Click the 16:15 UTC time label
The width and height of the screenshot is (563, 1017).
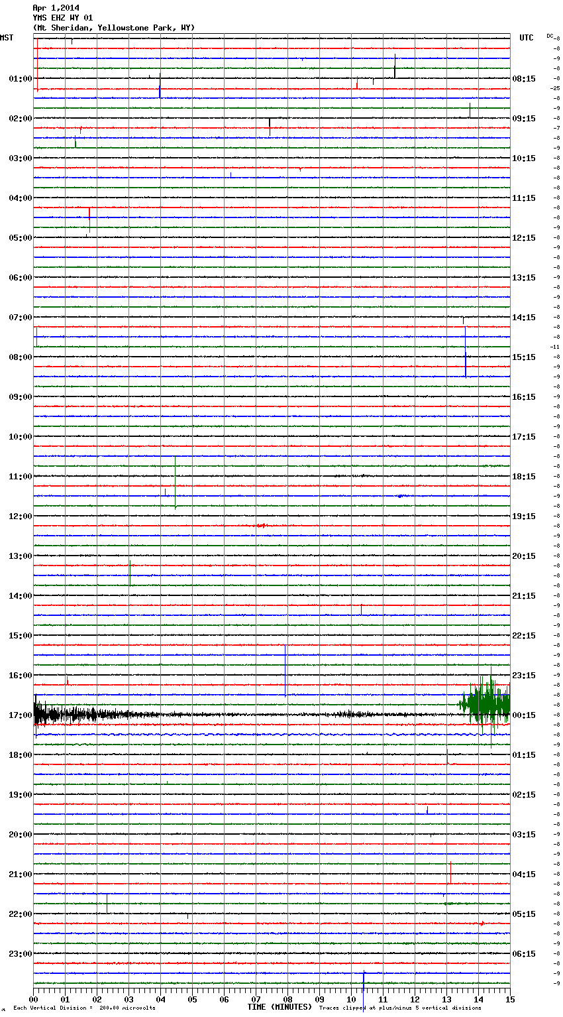[x=524, y=397]
